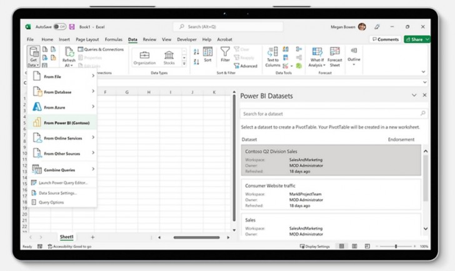Switch to Page Break Preview in status bar
The height and width of the screenshot is (271, 455).
click(x=367, y=246)
